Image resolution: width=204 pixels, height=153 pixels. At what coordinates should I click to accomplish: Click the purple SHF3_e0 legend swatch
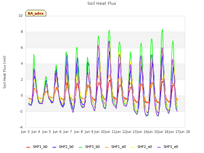click(x=159, y=147)
